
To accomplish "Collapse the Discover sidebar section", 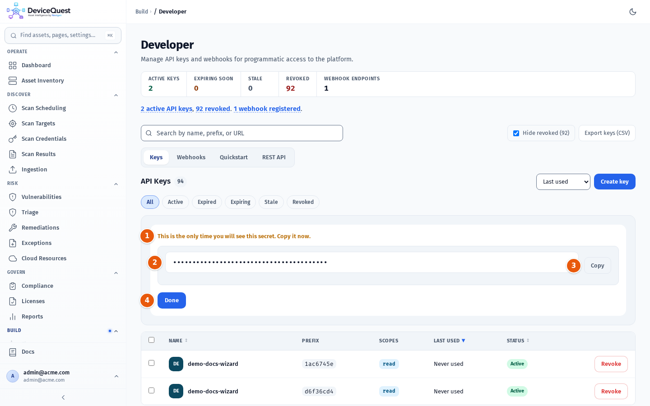I will point(116,95).
